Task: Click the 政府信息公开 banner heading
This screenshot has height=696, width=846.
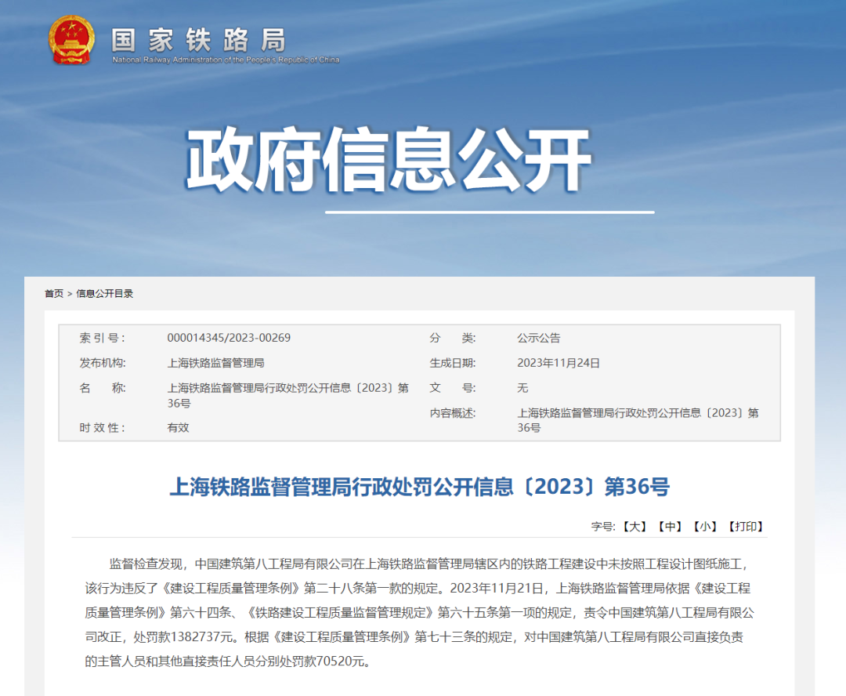Action: pos(389,159)
